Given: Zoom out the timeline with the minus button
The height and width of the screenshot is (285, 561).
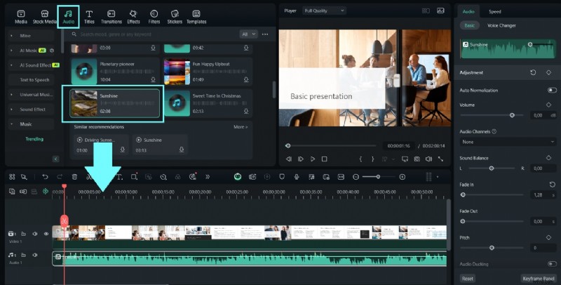Looking at the screenshot, I should click(356, 177).
